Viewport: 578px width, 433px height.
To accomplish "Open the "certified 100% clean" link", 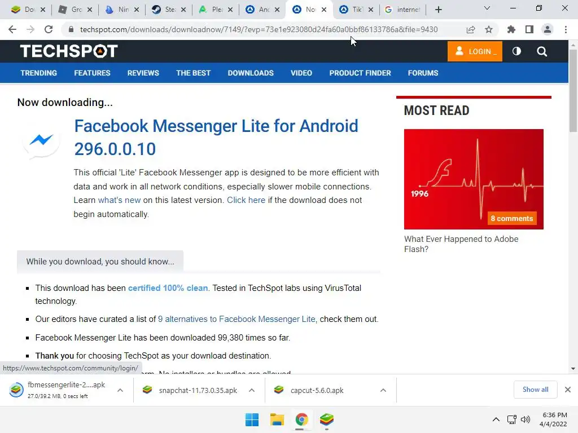I will [x=168, y=288].
